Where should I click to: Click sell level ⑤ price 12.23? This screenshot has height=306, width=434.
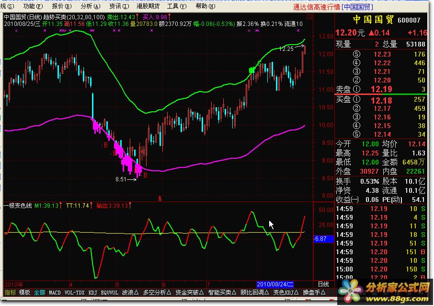(382, 54)
